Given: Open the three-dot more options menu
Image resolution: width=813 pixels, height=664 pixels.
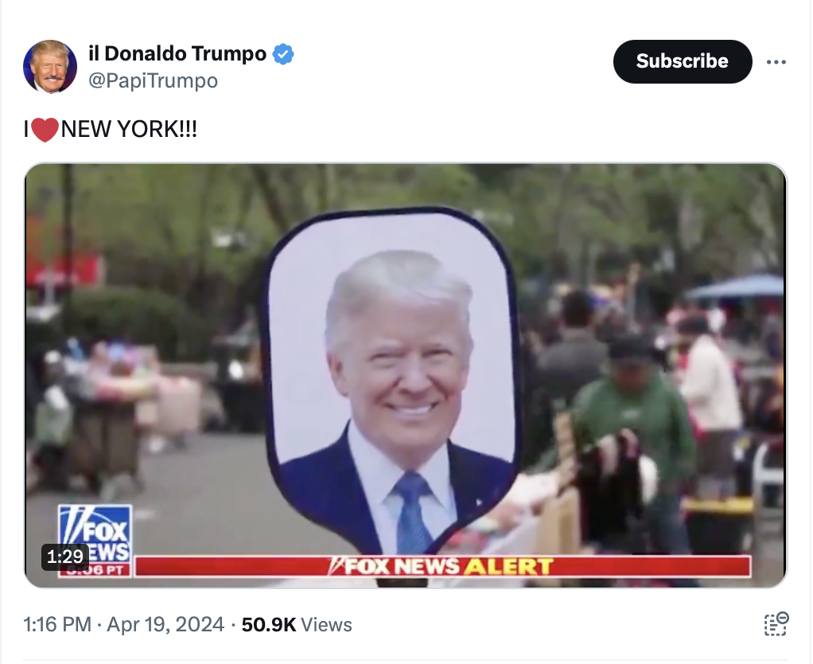Looking at the screenshot, I should (776, 62).
